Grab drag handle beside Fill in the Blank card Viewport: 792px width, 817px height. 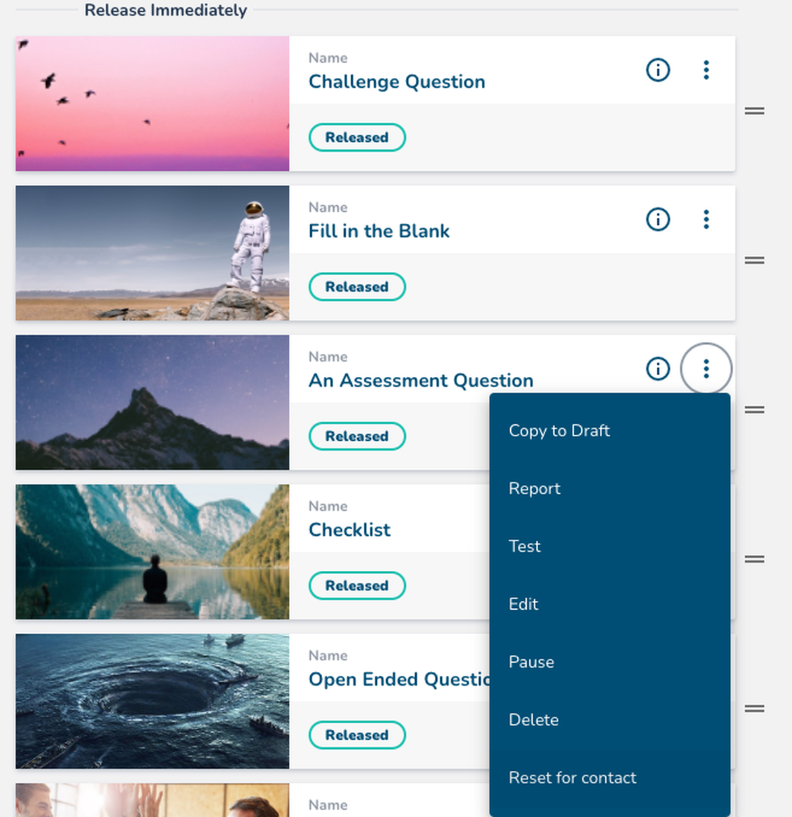click(x=754, y=261)
